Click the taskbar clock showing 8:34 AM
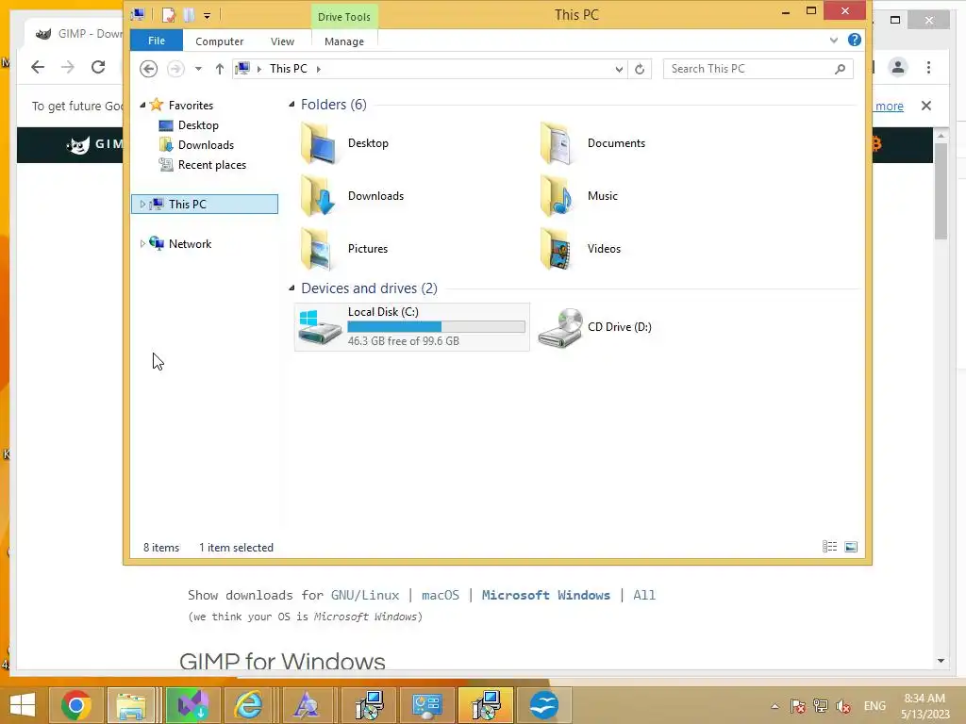 tap(924, 706)
